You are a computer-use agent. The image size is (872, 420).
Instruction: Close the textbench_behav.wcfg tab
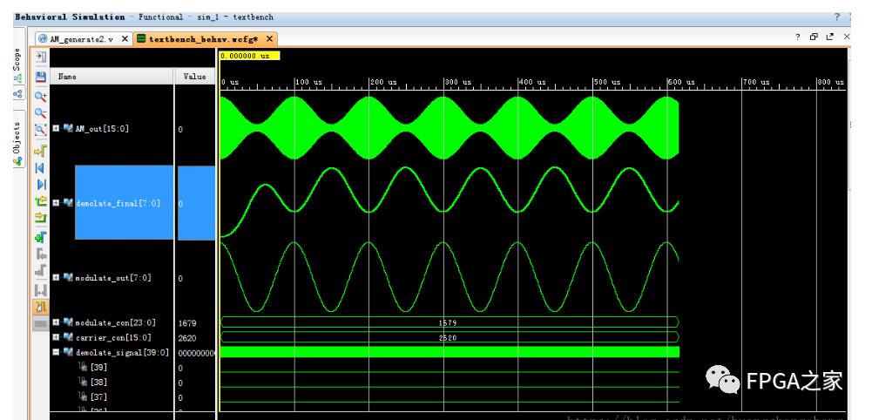270,39
